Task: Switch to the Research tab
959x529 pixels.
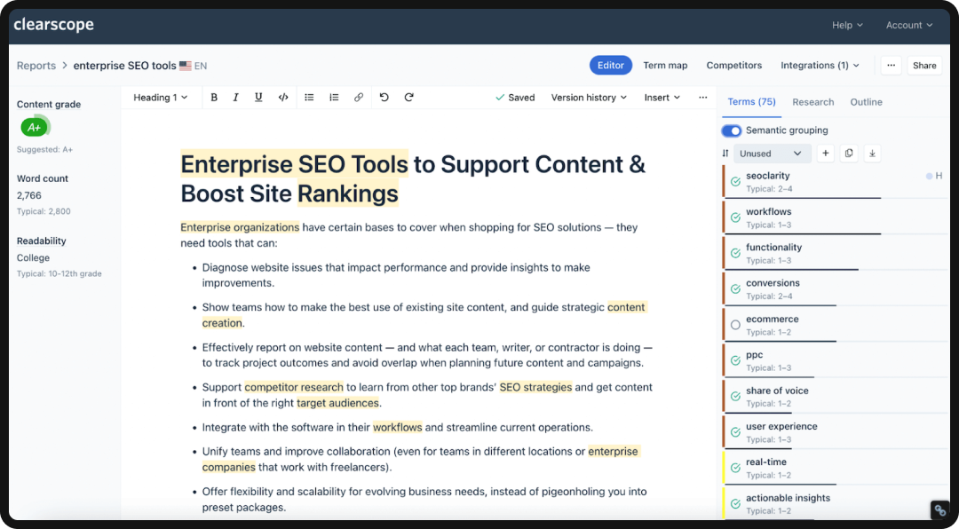Action: [812, 101]
